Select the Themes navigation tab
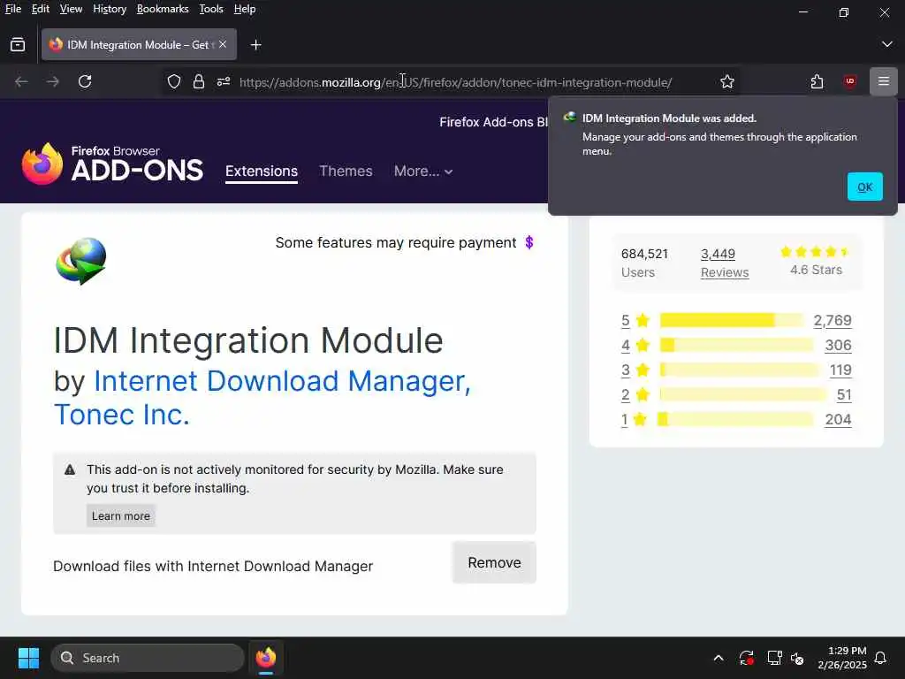 tap(346, 172)
